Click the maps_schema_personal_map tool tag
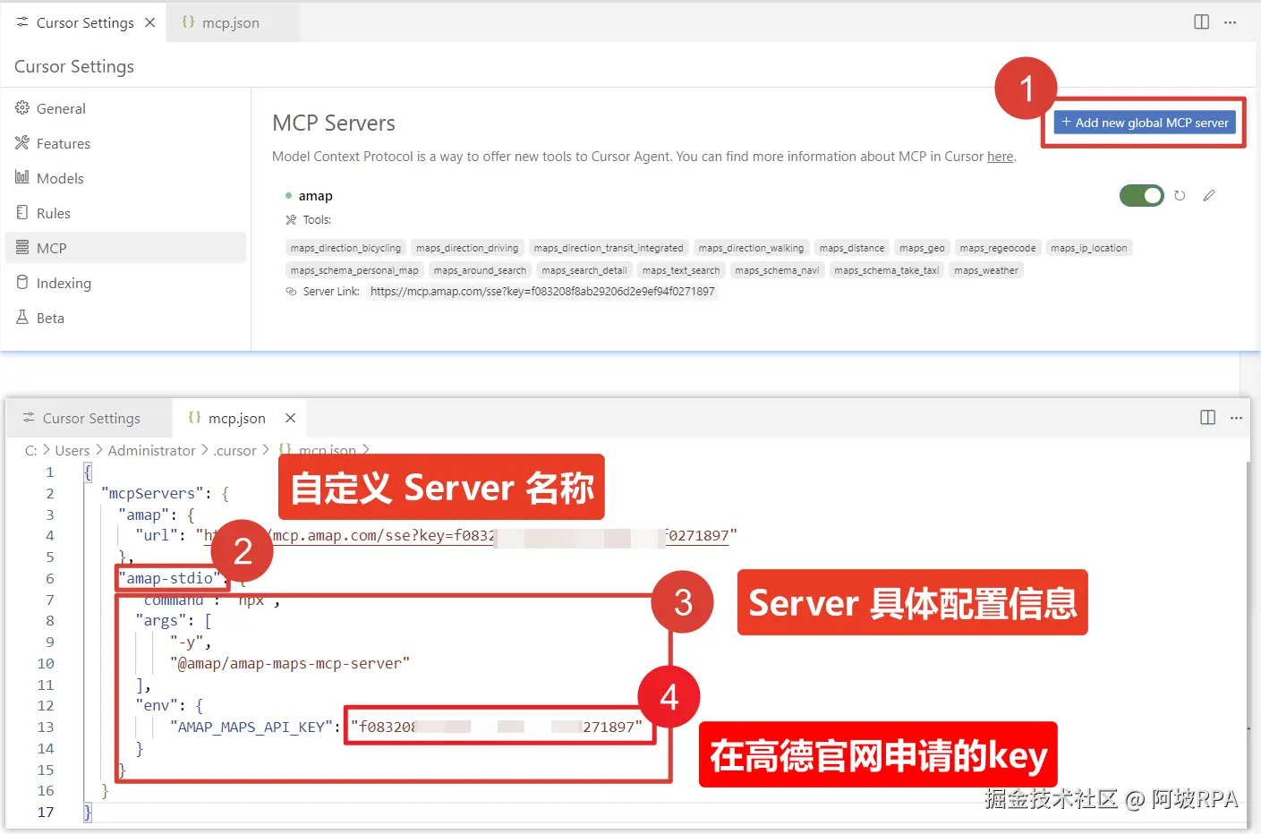 pos(354,270)
